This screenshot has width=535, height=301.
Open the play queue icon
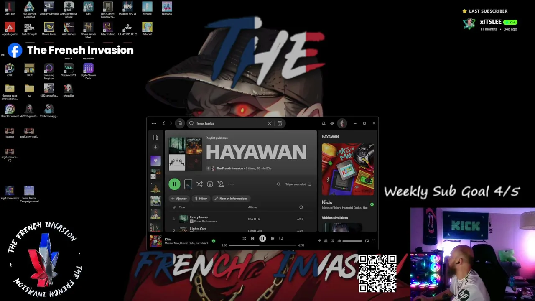point(326,241)
